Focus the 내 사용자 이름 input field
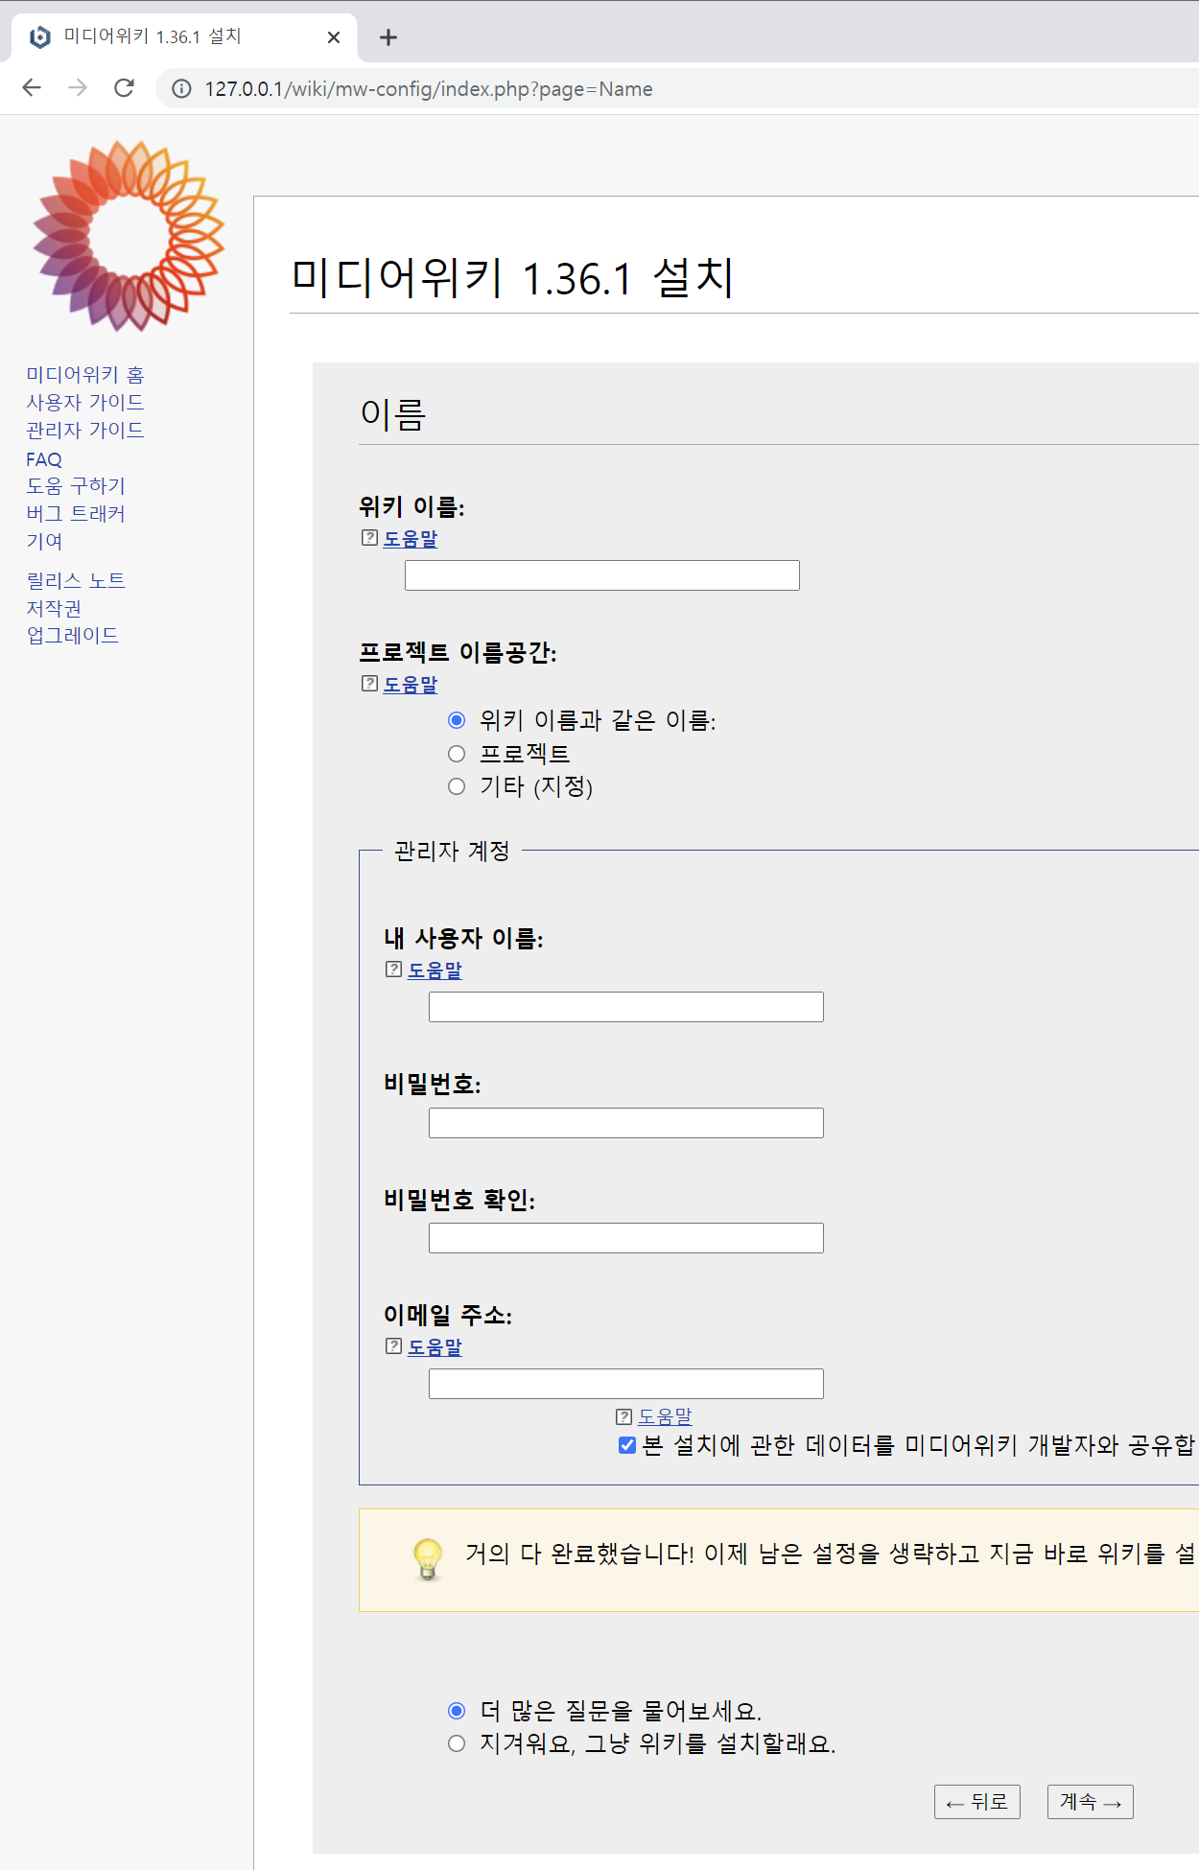Viewport: 1199px width, 1870px height. click(x=626, y=1007)
